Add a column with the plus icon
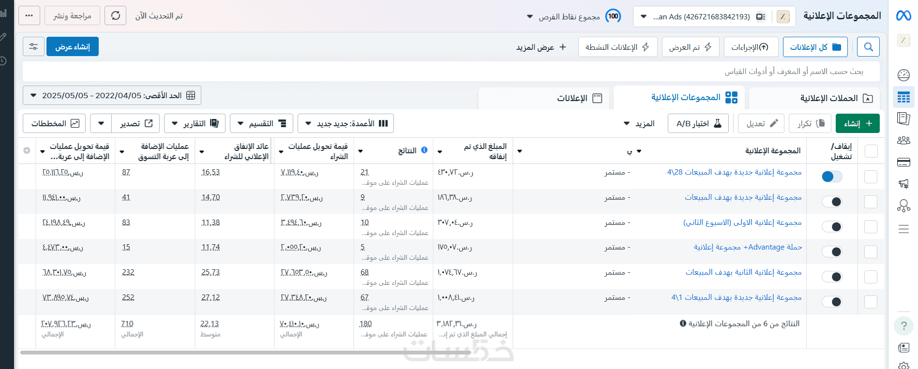Image resolution: width=918 pixels, height=369 pixels. [x=27, y=151]
